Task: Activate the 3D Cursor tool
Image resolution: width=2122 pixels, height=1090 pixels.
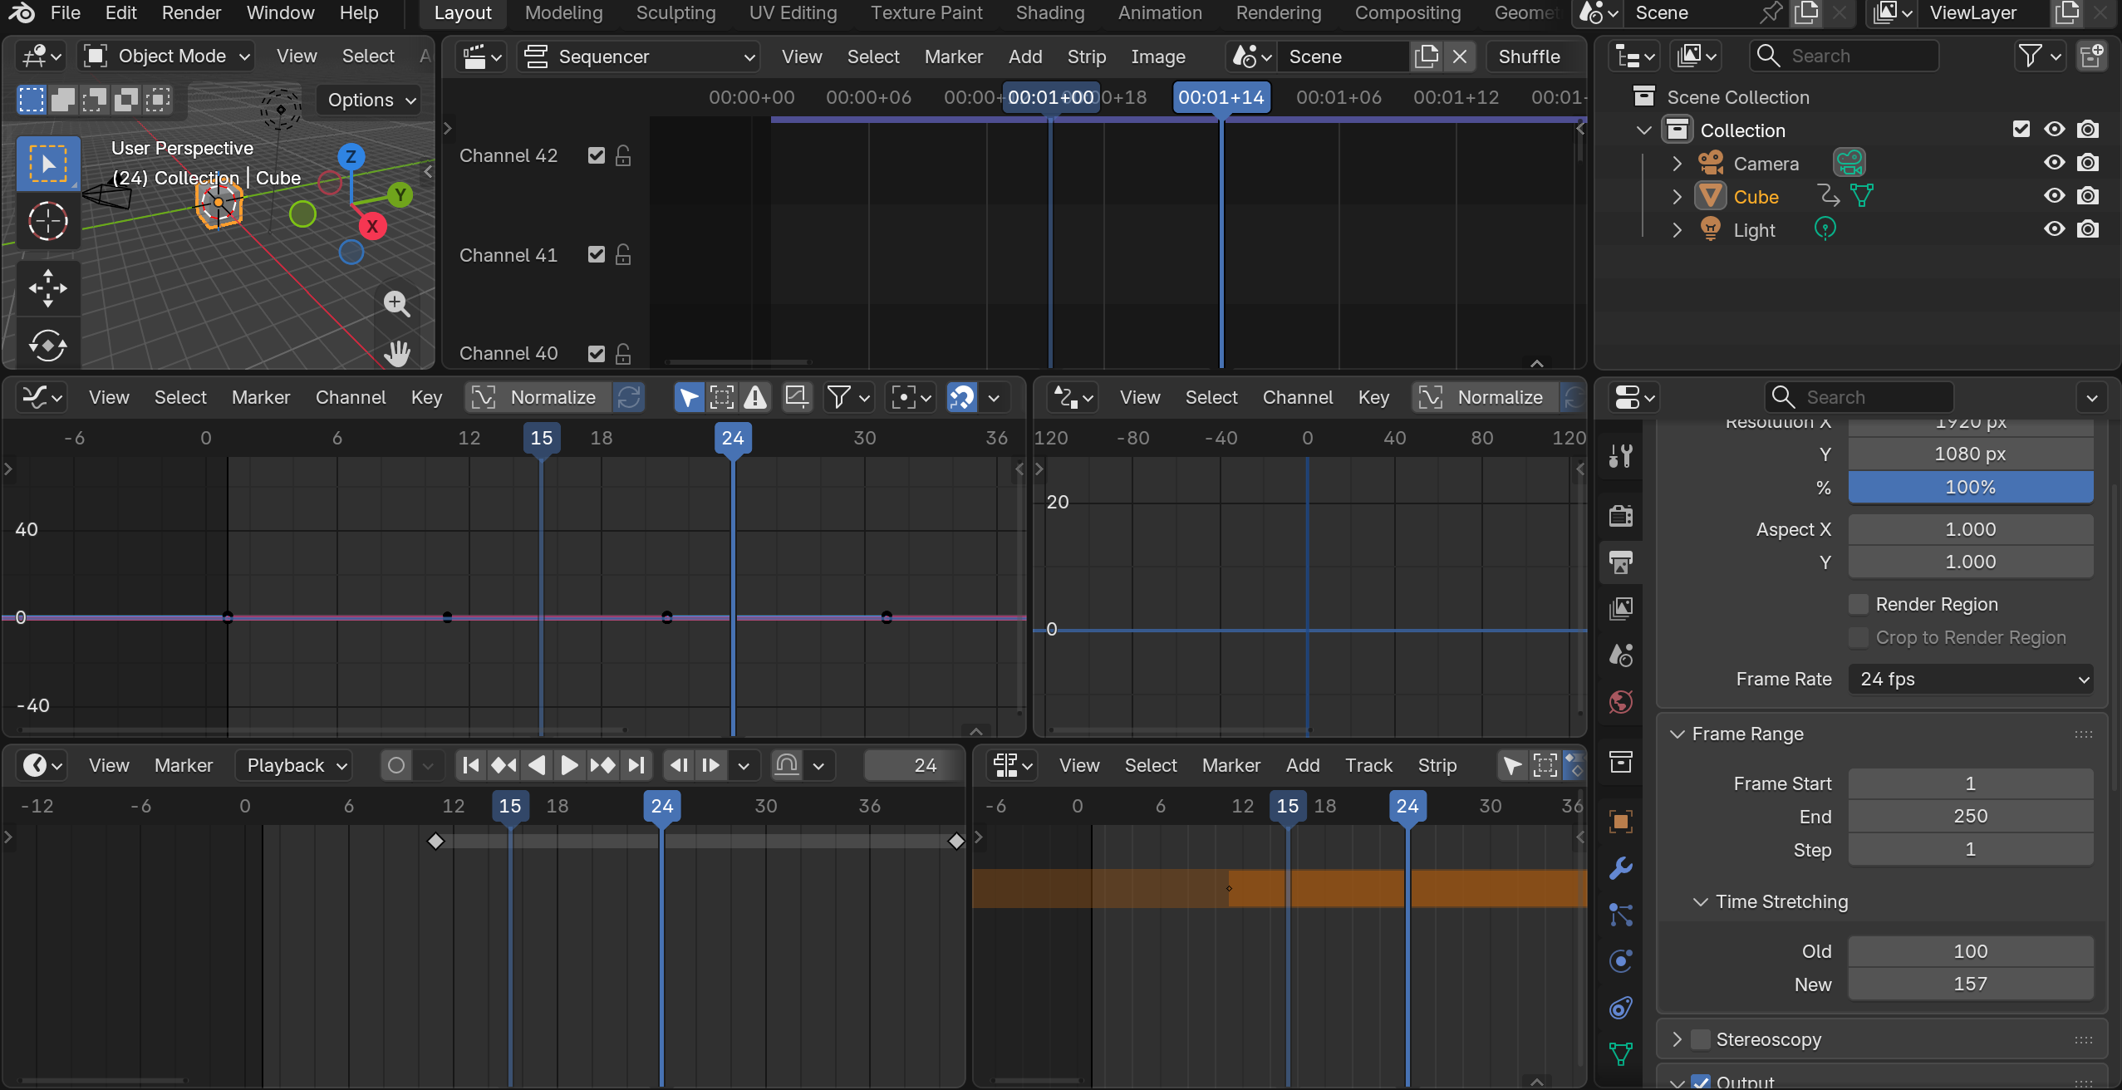Action: tap(47, 221)
